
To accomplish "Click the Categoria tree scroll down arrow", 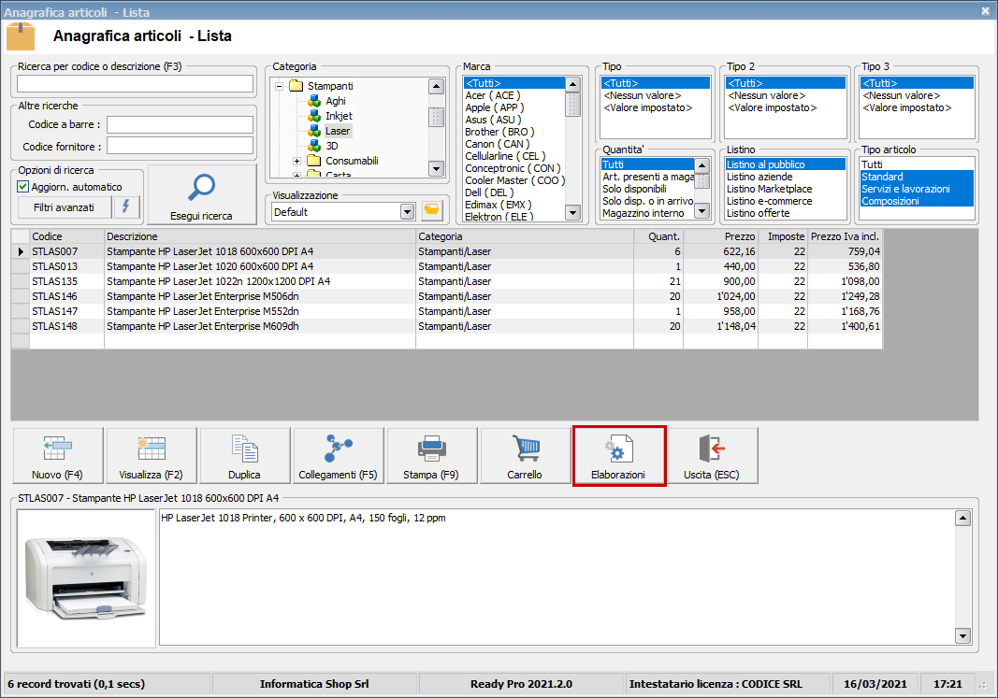I will point(436,169).
